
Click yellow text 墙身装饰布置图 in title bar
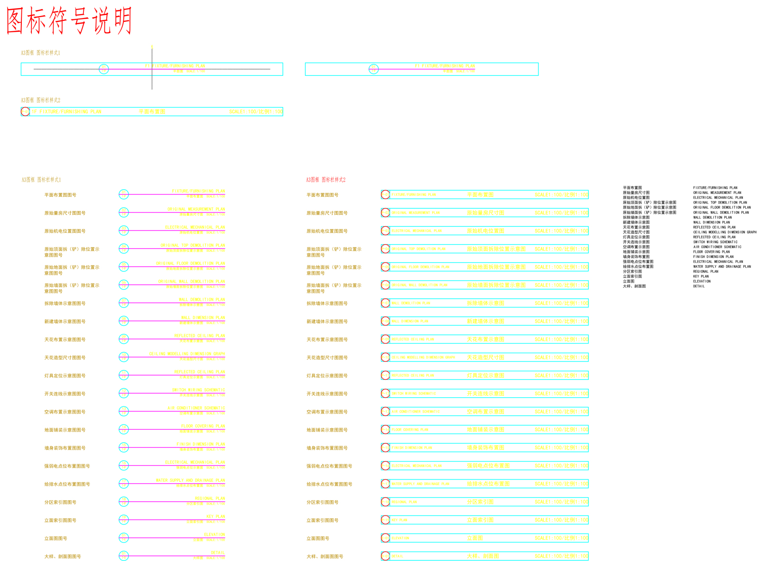click(485, 448)
